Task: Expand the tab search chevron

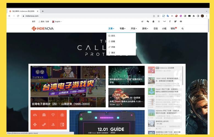Action: 207,11
